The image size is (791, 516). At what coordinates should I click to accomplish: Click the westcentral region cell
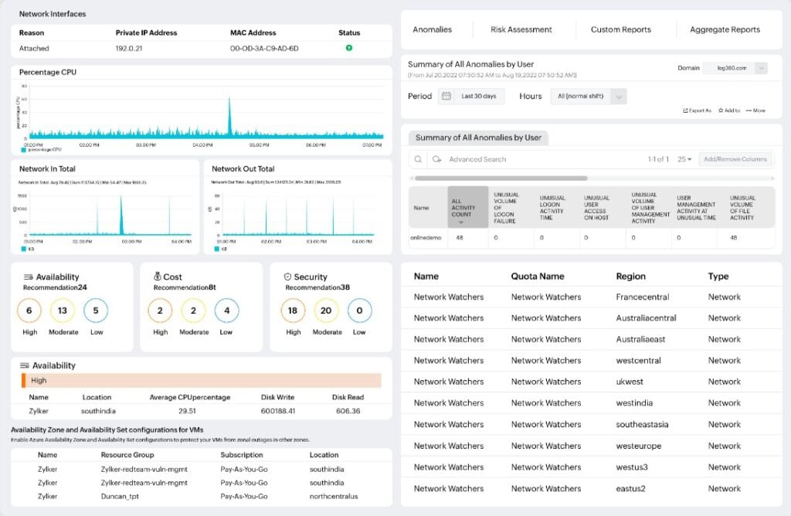tap(638, 361)
